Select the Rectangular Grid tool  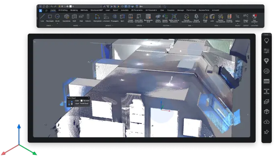click(148, 18)
